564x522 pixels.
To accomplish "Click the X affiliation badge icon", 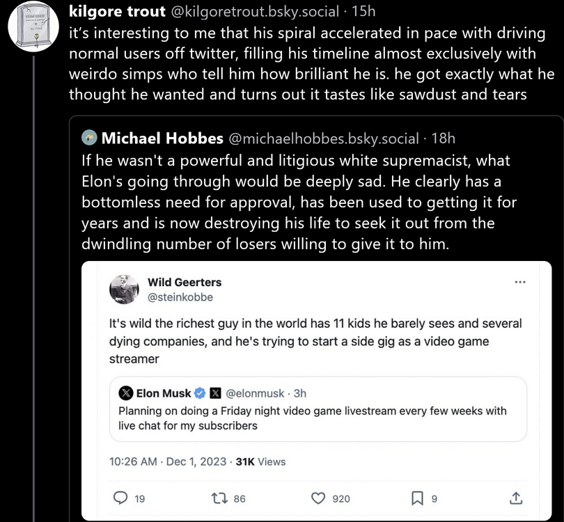I will pyautogui.click(x=215, y=393).
